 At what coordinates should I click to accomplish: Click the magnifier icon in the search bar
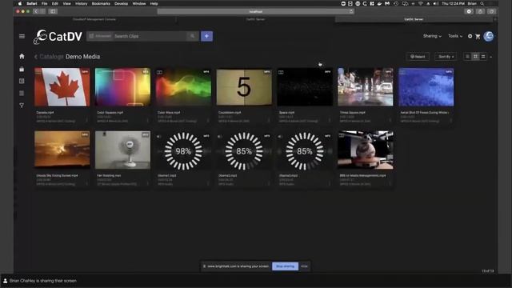pos(192,36)
